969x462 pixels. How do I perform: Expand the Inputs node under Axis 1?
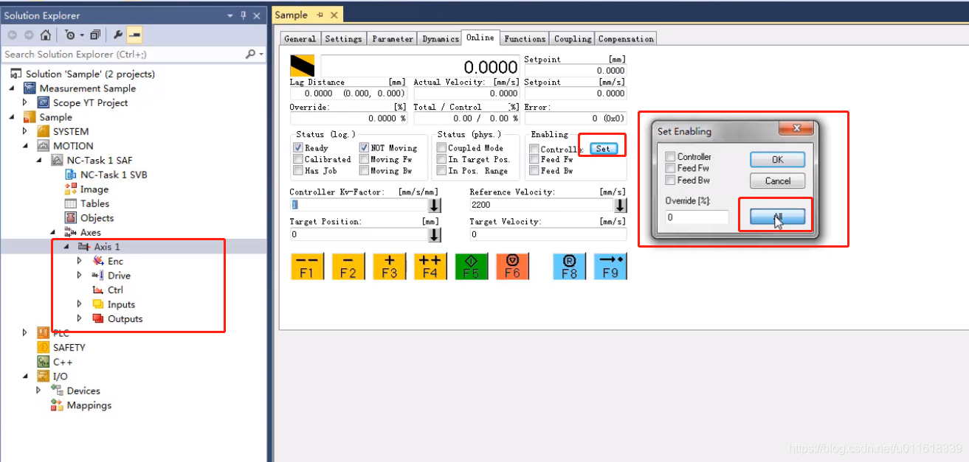point(80,304)
